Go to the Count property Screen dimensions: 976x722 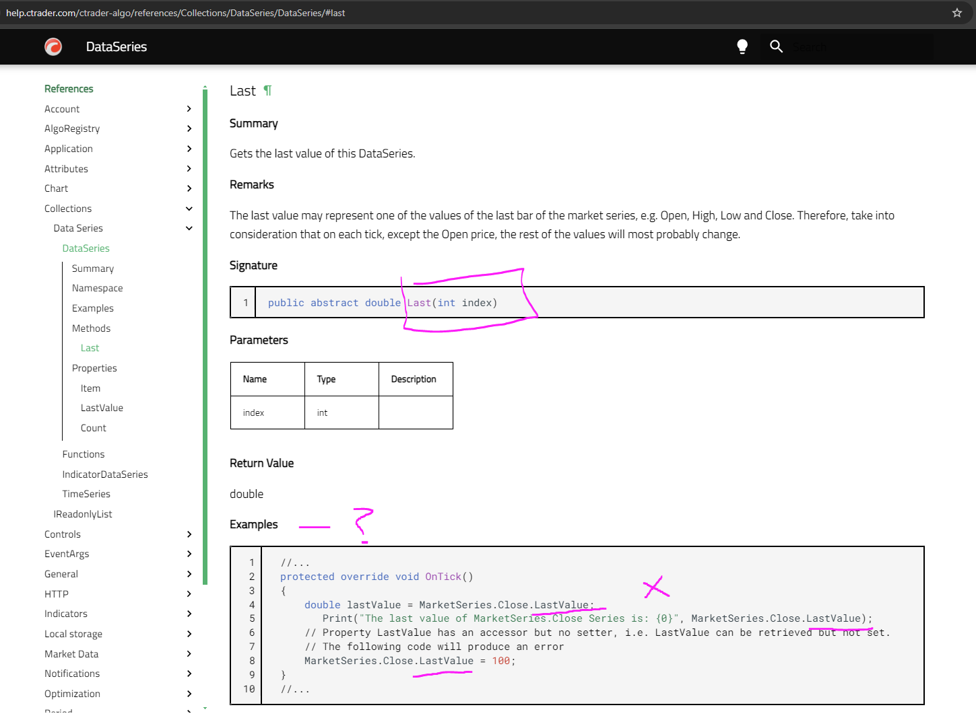[93, 428]
